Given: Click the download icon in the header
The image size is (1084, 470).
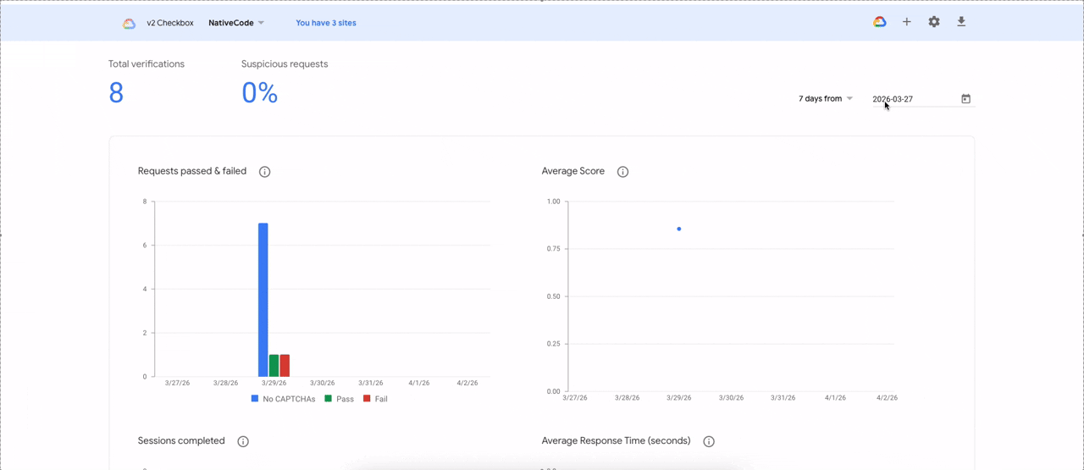Looking at the screenshot, I should pyautogui.click(x=961, y=22).
